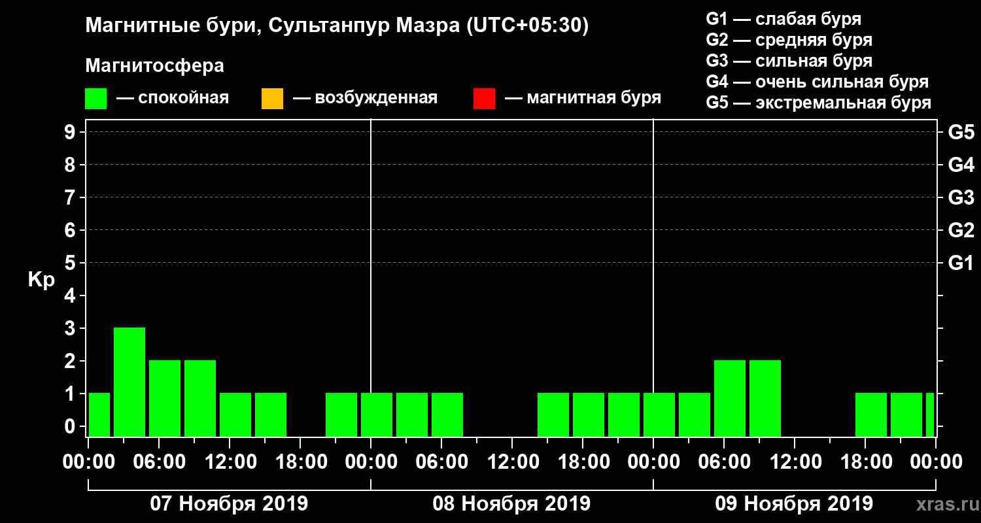981x523 pixels.
Task: Click the '— магнитная буря' legend label
Action: 583,98
